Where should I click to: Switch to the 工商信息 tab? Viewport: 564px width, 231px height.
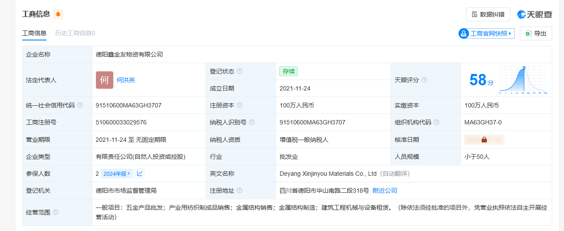tap(34, 33)
